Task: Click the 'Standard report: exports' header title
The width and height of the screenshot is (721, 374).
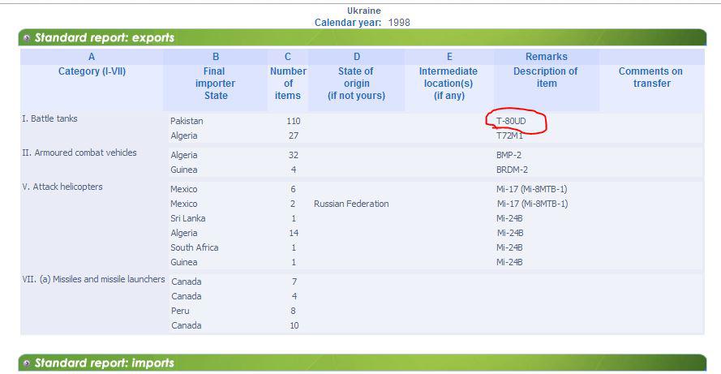Action: pos(105,37)
